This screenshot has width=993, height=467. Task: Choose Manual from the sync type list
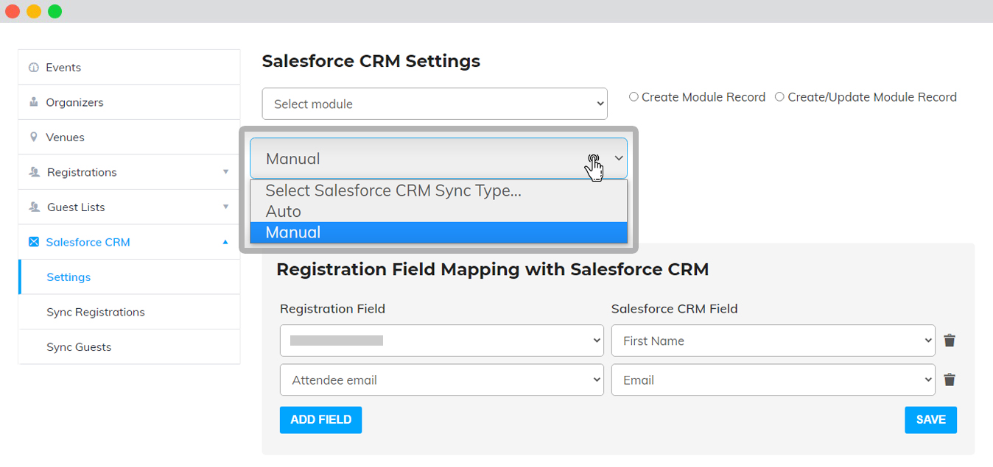pos(438,232)
